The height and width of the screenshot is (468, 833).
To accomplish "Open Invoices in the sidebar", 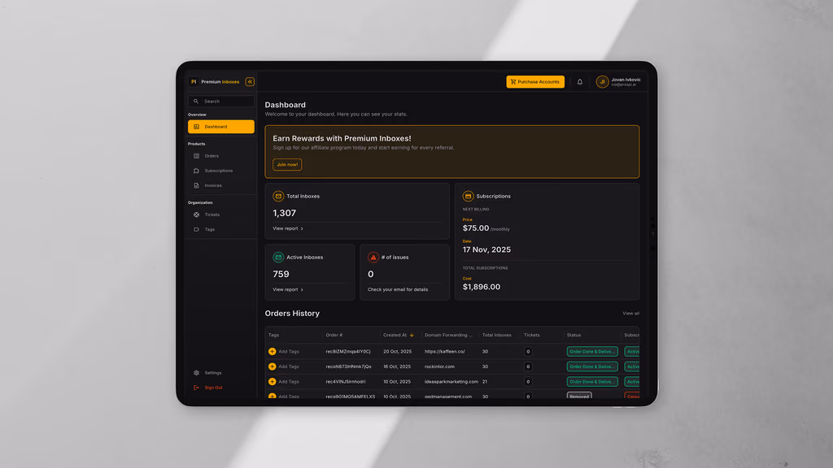I will coord(221,186).
